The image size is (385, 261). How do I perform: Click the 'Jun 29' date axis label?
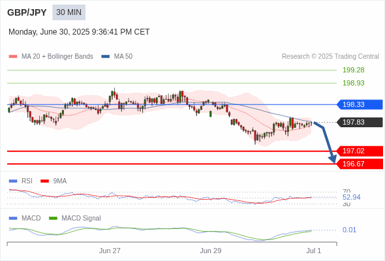coord(210,251)
